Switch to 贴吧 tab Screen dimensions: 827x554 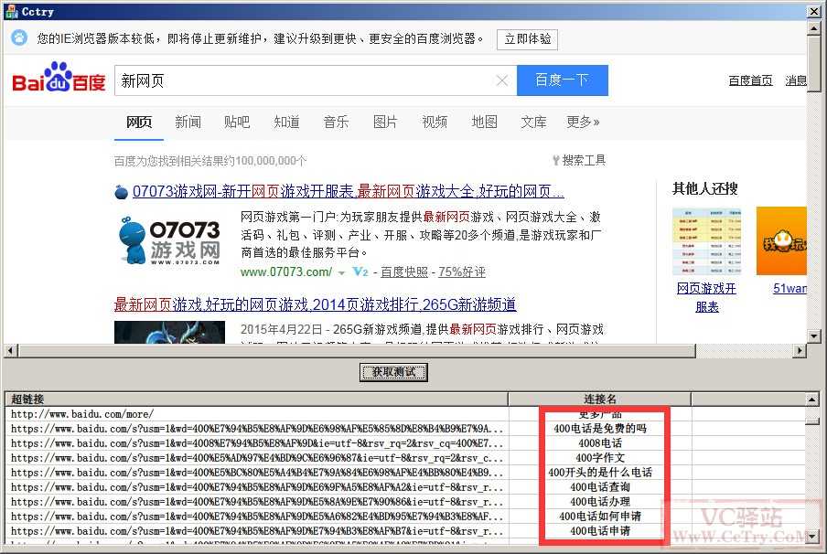(x=237, y=123)
